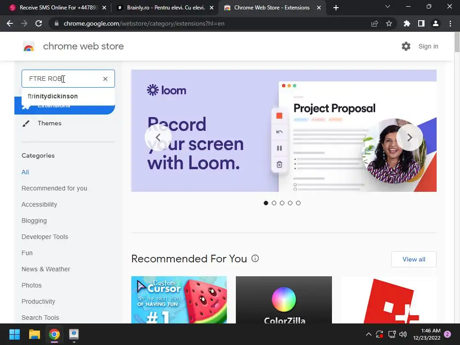Viewport: 460px width, 345px height.
Task: Click View all recommended extensions
Action: [414, 259]
